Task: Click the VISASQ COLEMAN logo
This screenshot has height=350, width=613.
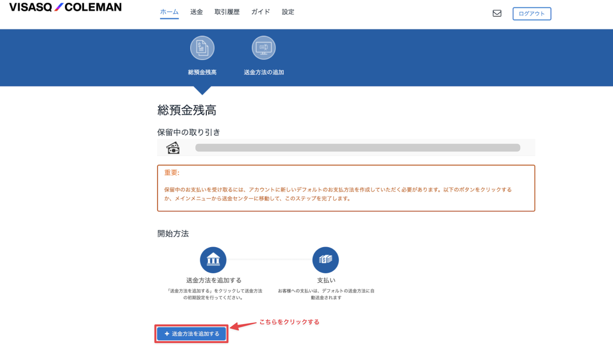Action: click(x=65, y=7)
